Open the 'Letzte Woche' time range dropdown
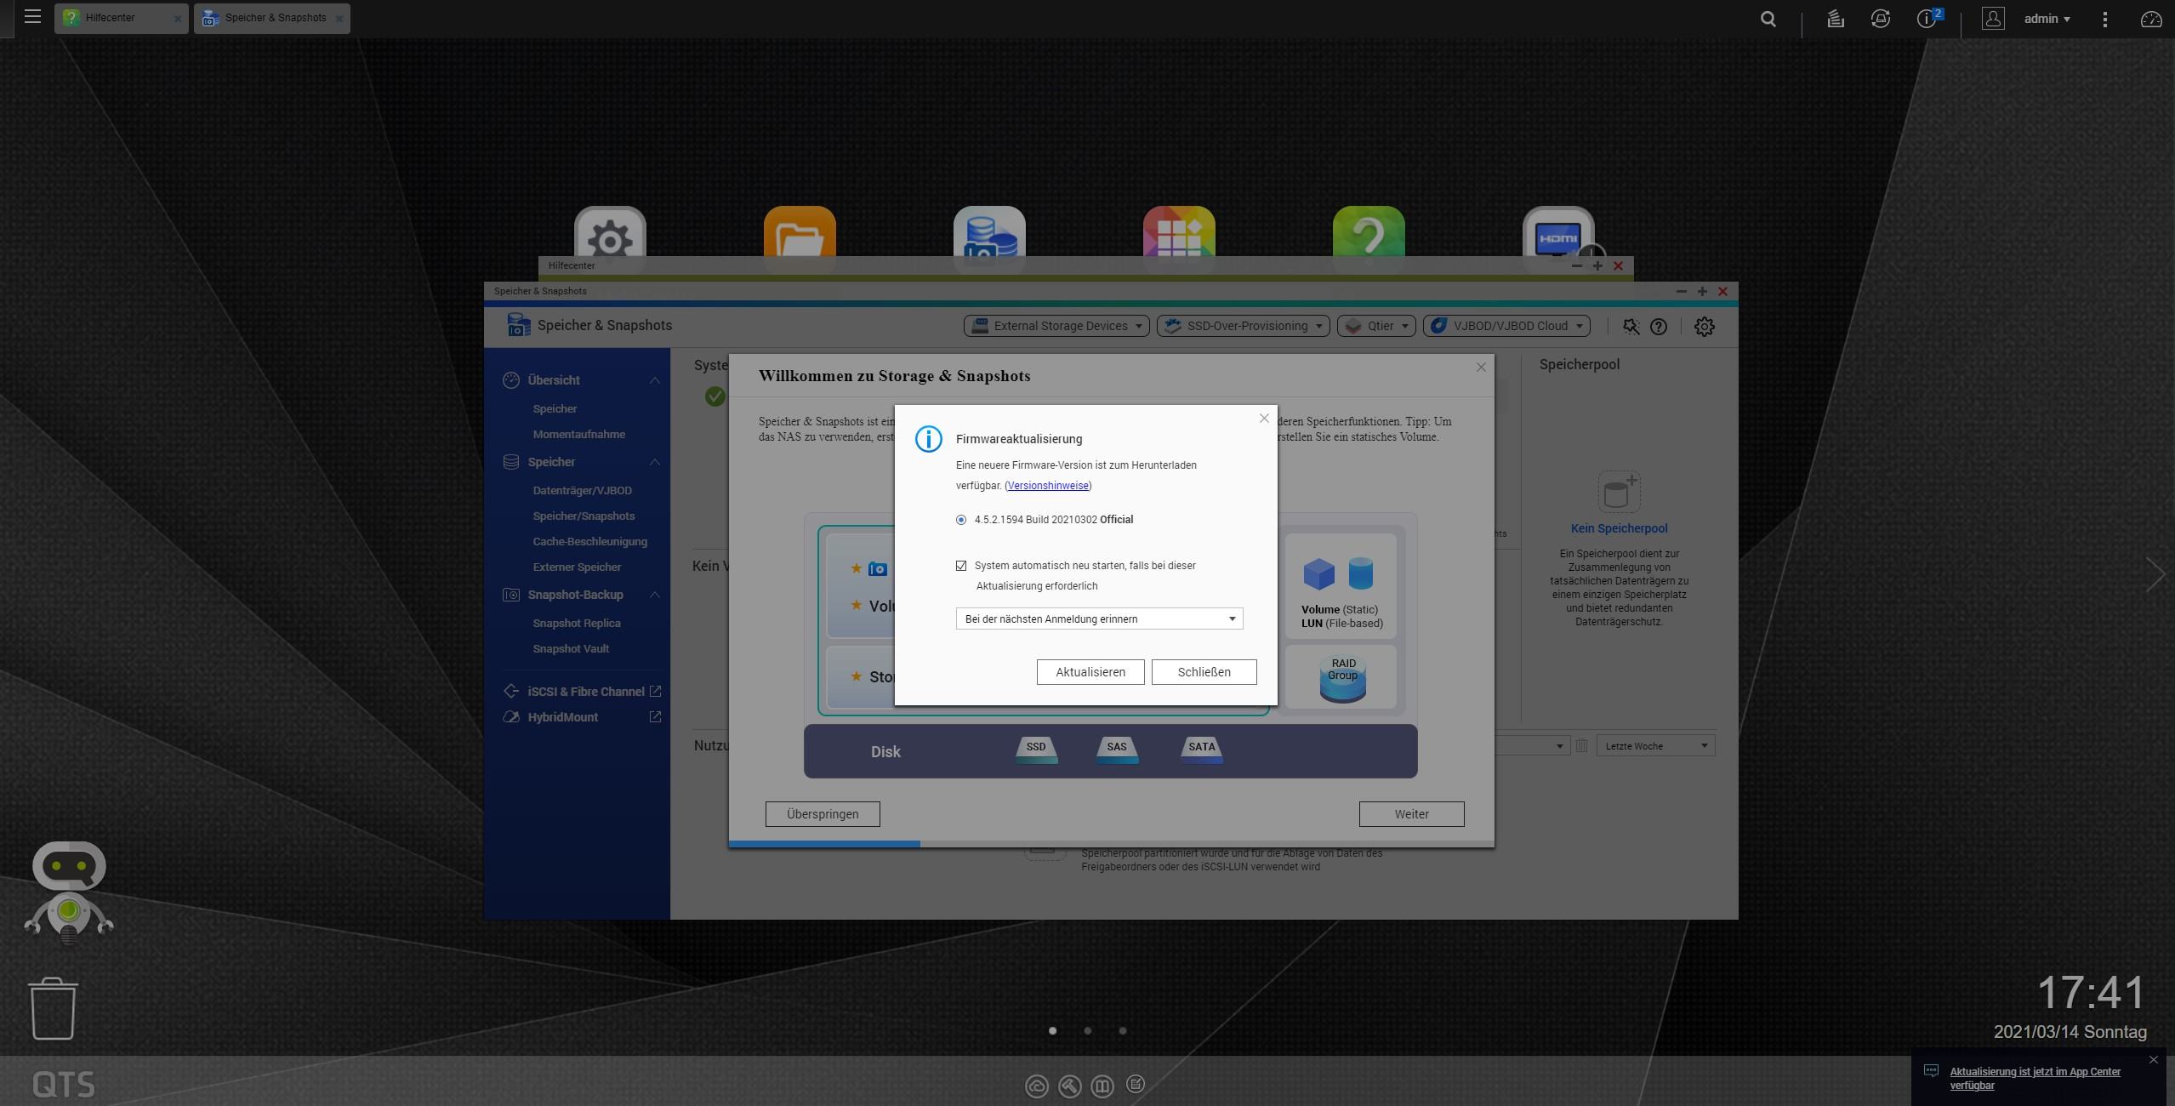Viewport: 2175px width, 1106px height. [x=1655, y=746]
